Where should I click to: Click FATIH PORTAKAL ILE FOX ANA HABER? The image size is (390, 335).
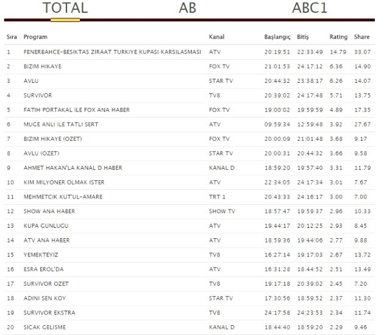(x=77, y=110)
